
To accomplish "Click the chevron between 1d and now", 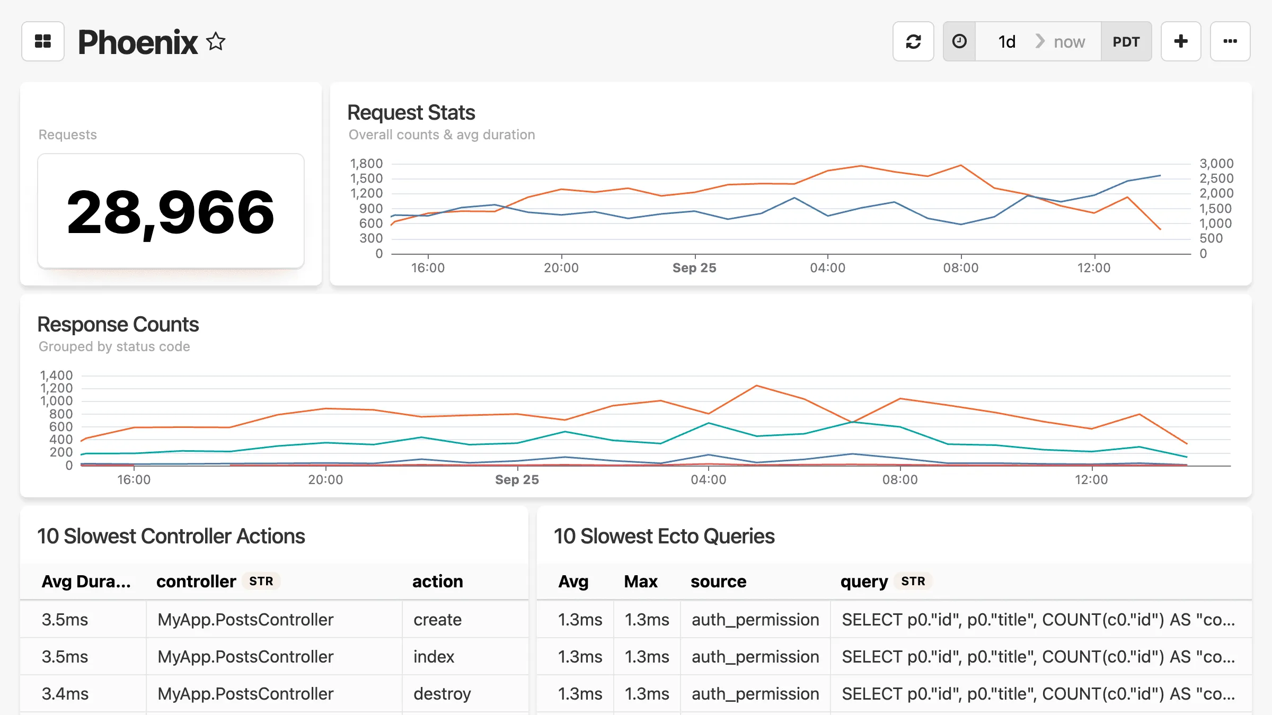I will click(x=1040, y=41).
